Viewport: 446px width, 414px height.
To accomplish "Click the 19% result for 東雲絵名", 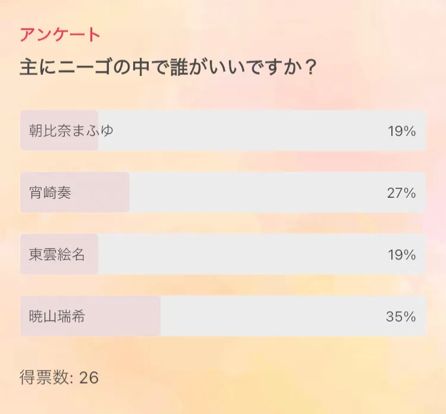I will [x=401, y=255].
